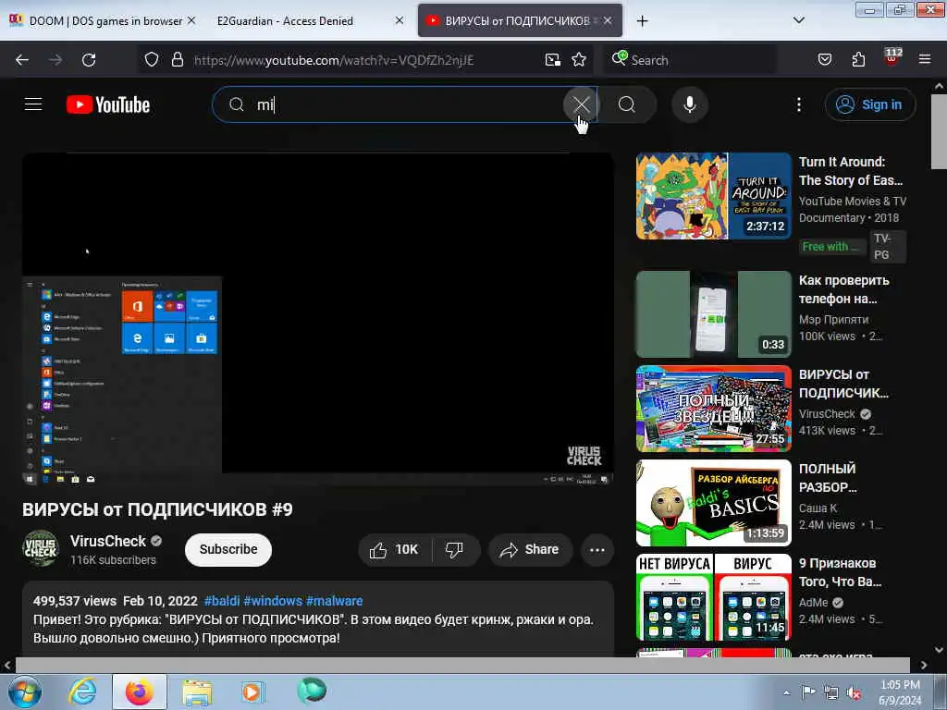Subscribe to the VirusCheck channel
Screen dimensions: 947x710
[228, 549]
